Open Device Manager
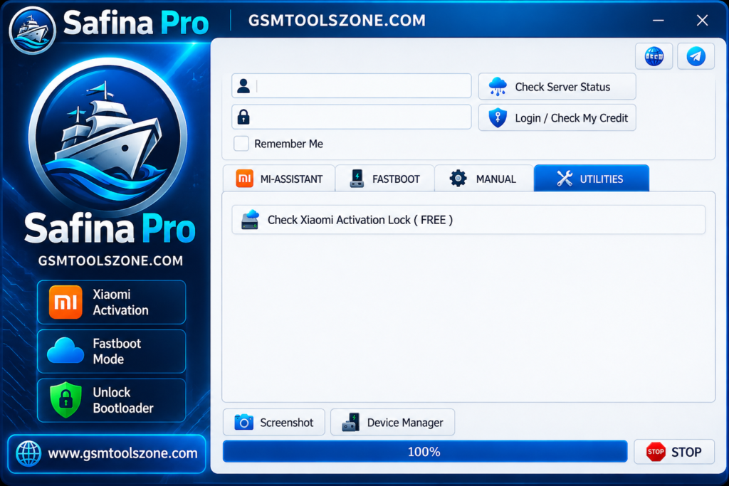Viewport: 729px width, 486px height. point(392,422)
